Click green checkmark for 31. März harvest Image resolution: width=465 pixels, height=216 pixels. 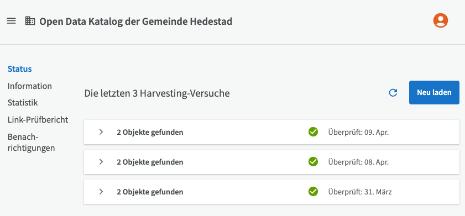[x=313, y=192]
